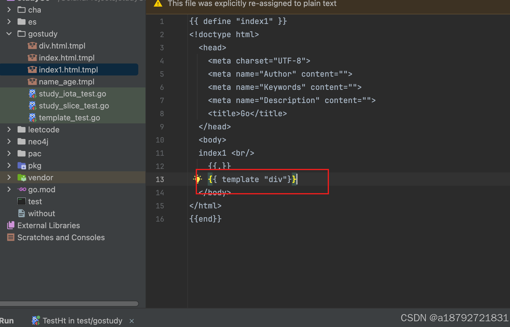The width and height of the screenshot is (510, 327).
Task: Place cursor on the title Go line
Action: [x=247, y=113]
